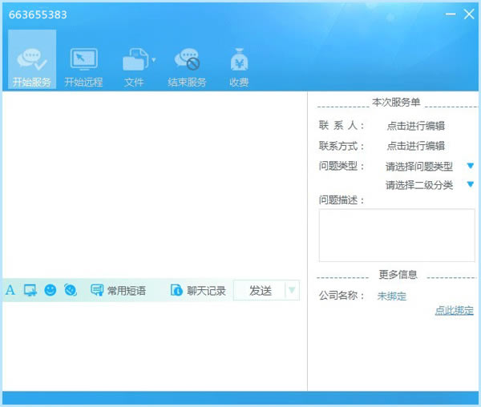The height and width of the screenshot is (407, 481).
Task: Edit the 联系方式 contact method field
Action: [x=415, y=146]
